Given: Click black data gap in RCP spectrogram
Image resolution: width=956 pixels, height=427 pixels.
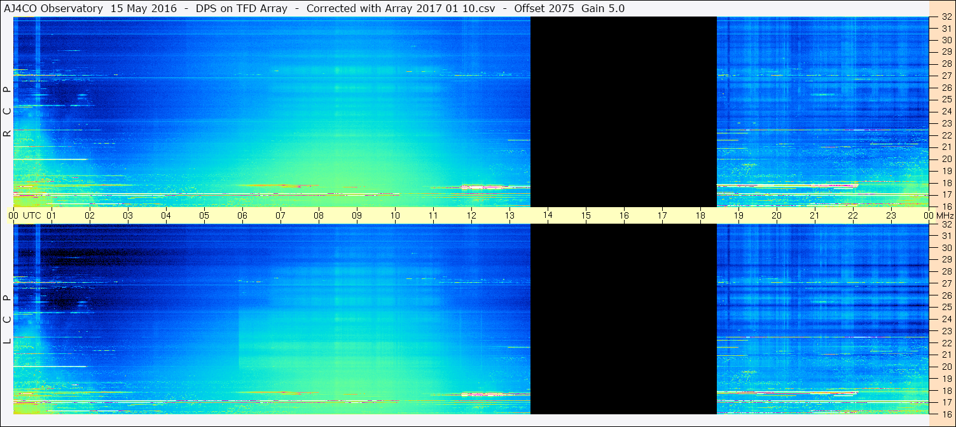Looking at the screenshot, I should click(x=623, y=112).
